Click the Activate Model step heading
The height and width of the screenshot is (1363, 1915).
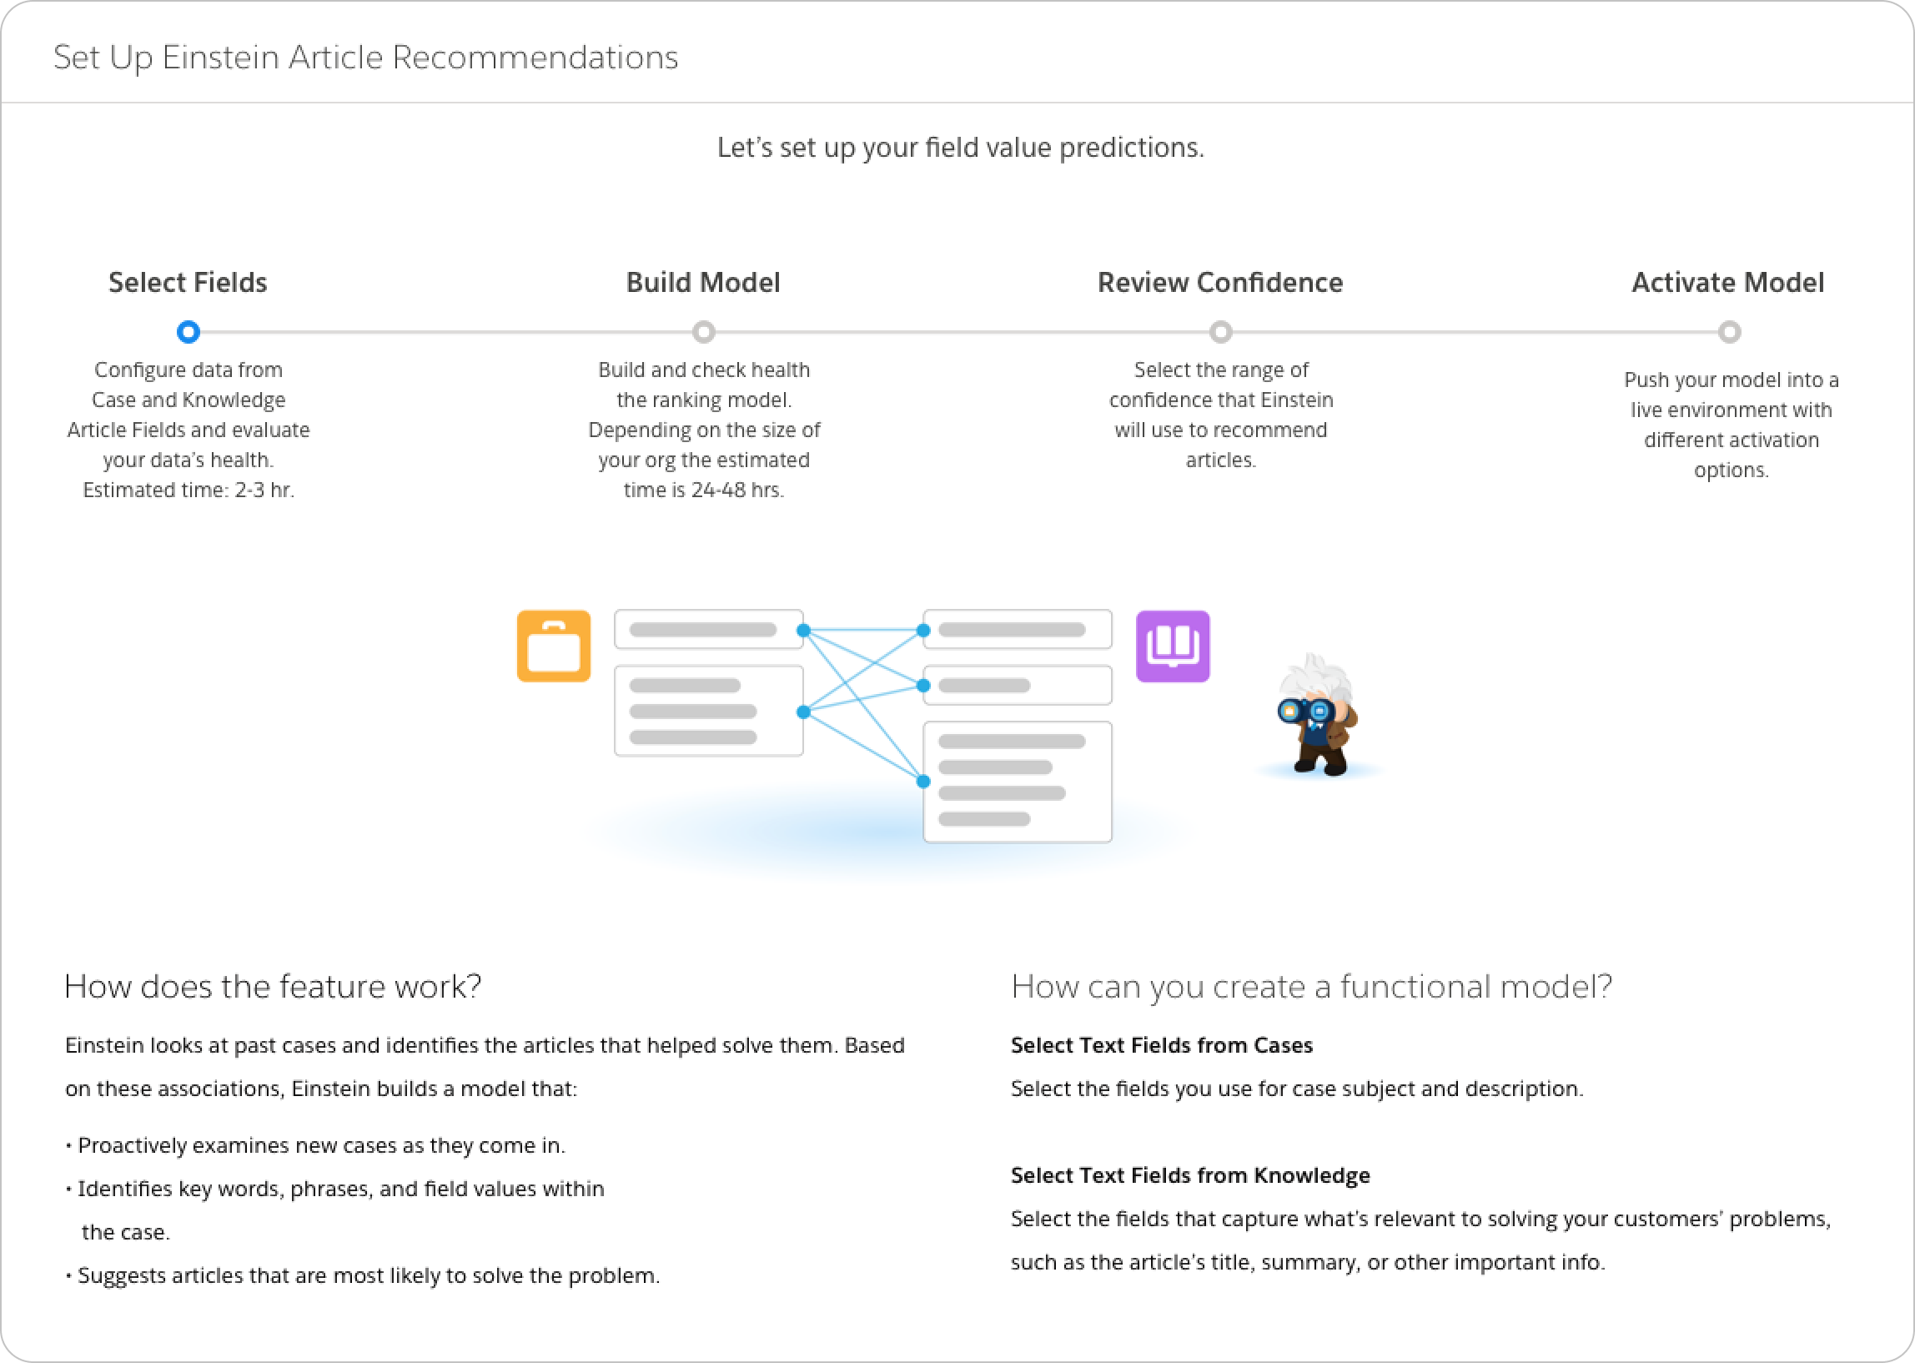coord(1728,282)
